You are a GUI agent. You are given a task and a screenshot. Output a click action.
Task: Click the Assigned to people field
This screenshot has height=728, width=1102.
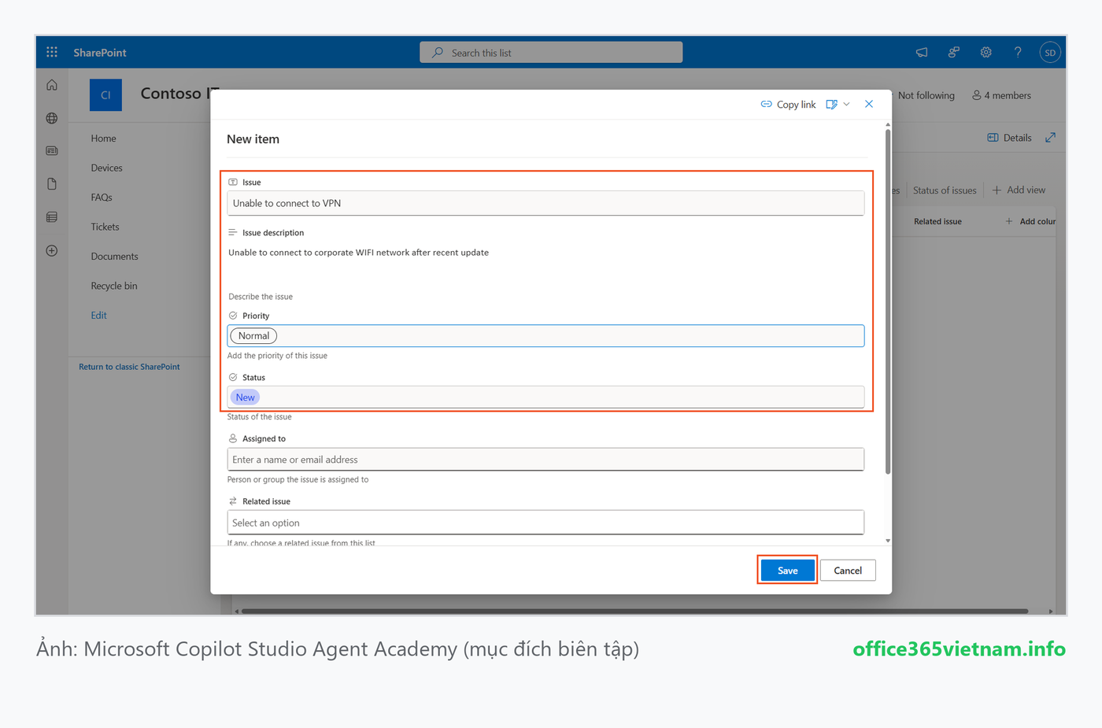click(545, 460)
